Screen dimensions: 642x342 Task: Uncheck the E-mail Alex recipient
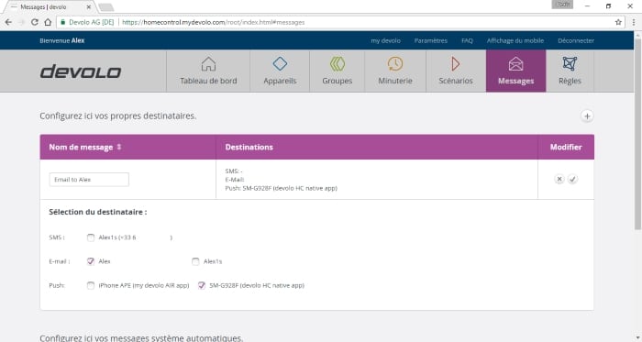91,261
